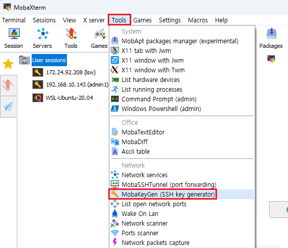Click the User sessions folder icon
Image resolution: width=288 pixels, height=248 pixels.
(25, 60)
